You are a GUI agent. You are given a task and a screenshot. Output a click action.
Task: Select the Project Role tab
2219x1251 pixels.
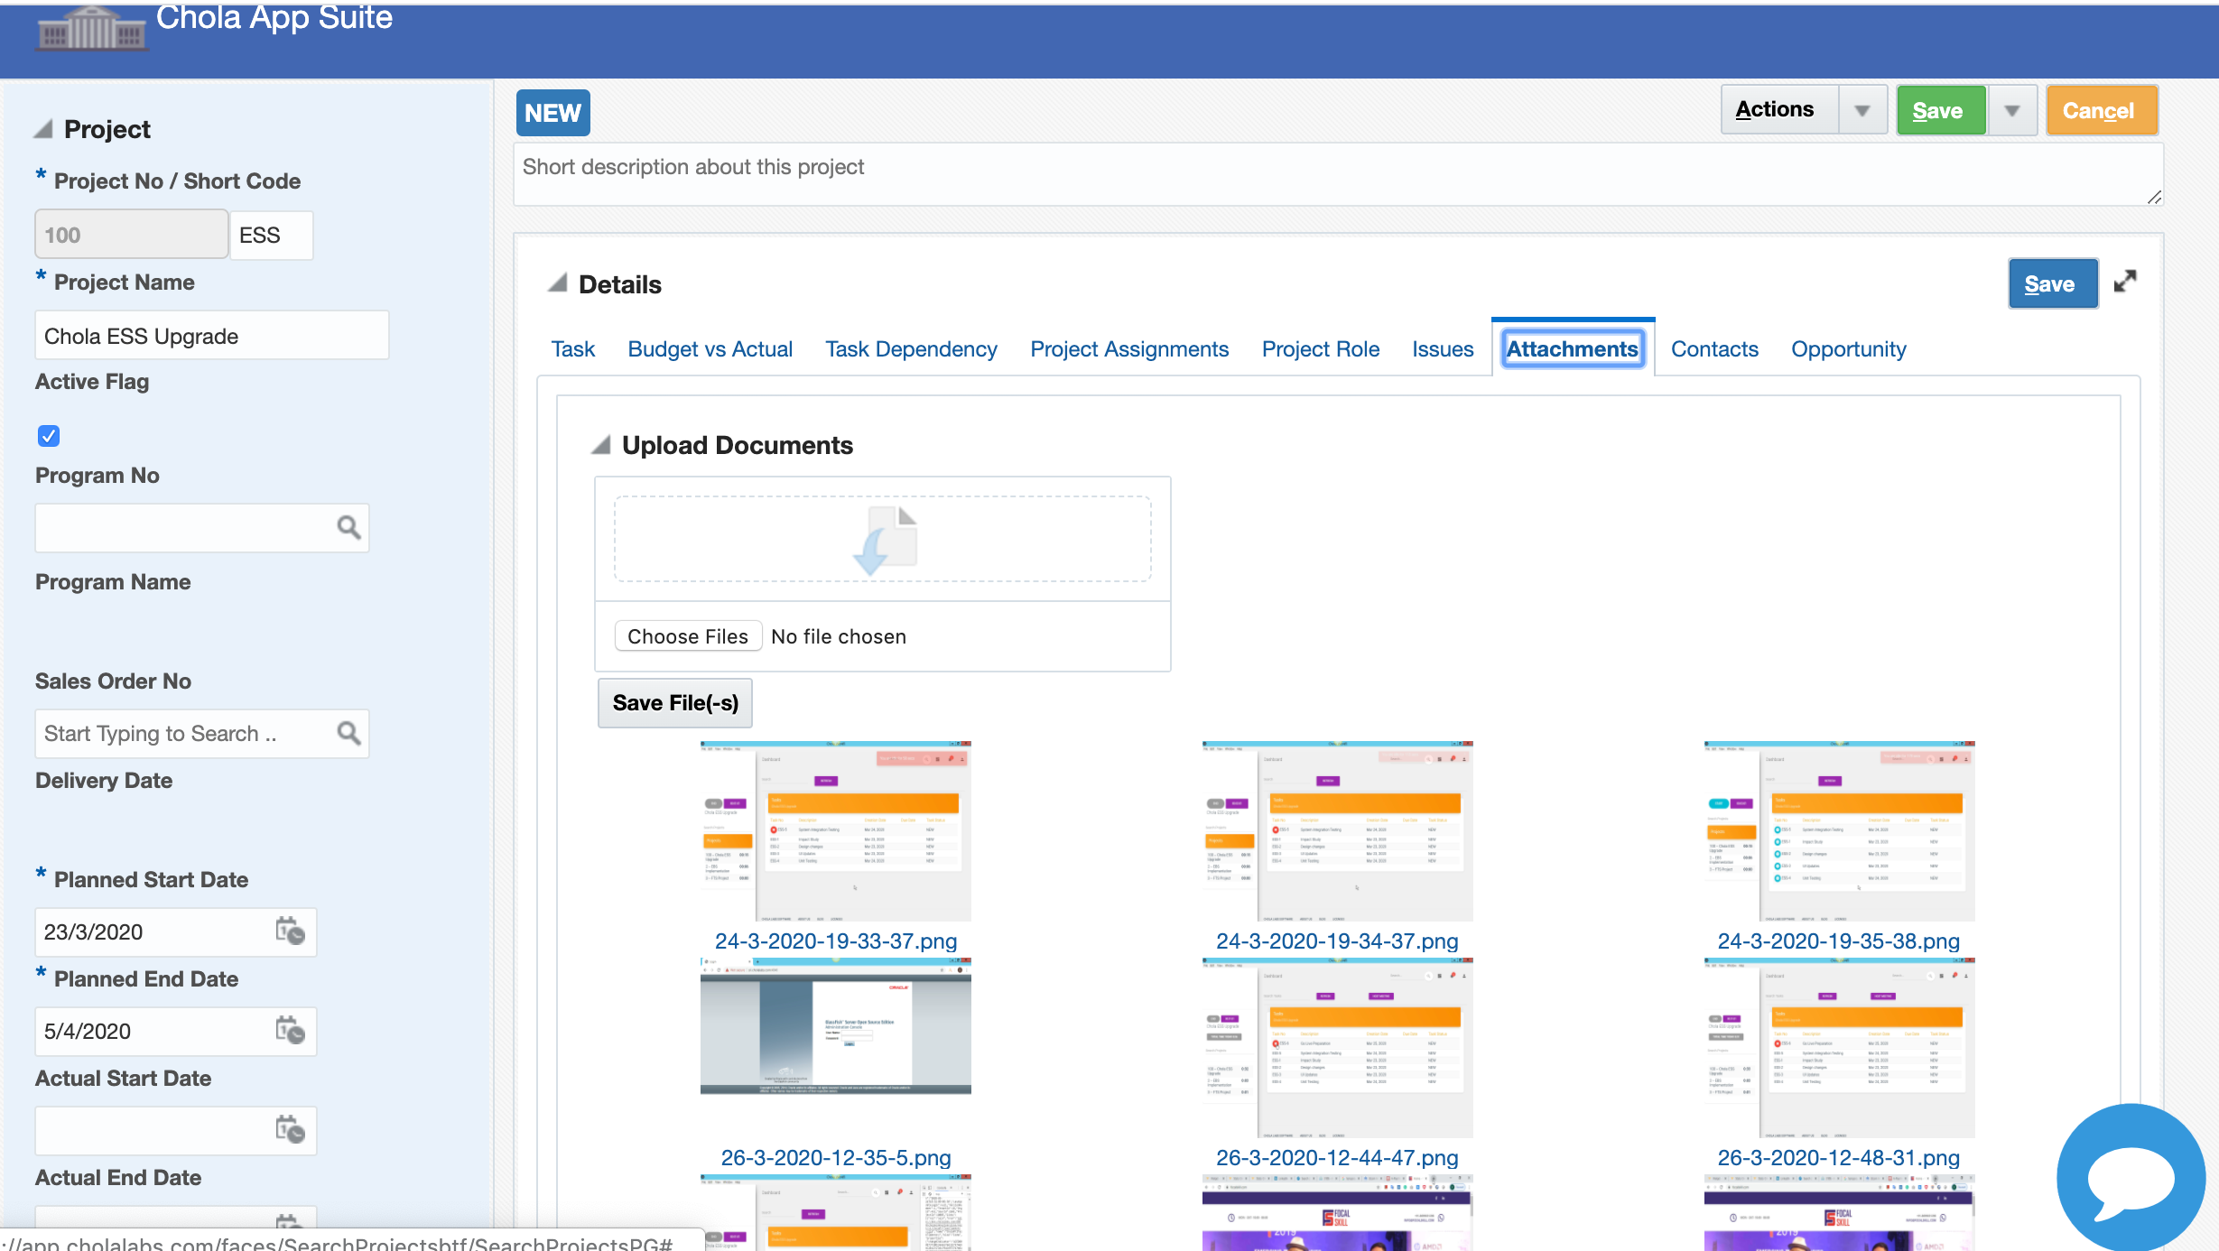1320,349
